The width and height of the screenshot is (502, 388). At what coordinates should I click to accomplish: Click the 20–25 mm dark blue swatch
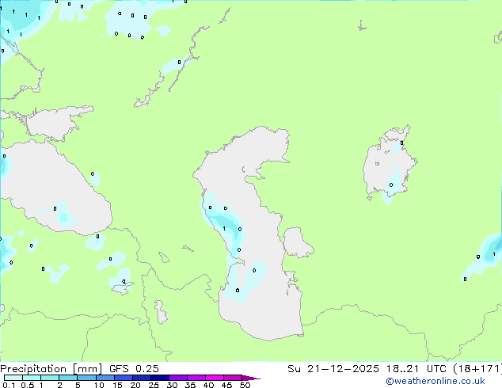click(x=141, y=378)
